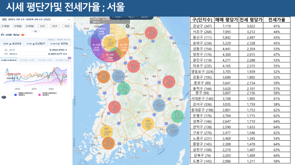This screenshot has height=165, width=295.
Task: Click the orange 20-30평 pie segment
Action: pos(123,48)
